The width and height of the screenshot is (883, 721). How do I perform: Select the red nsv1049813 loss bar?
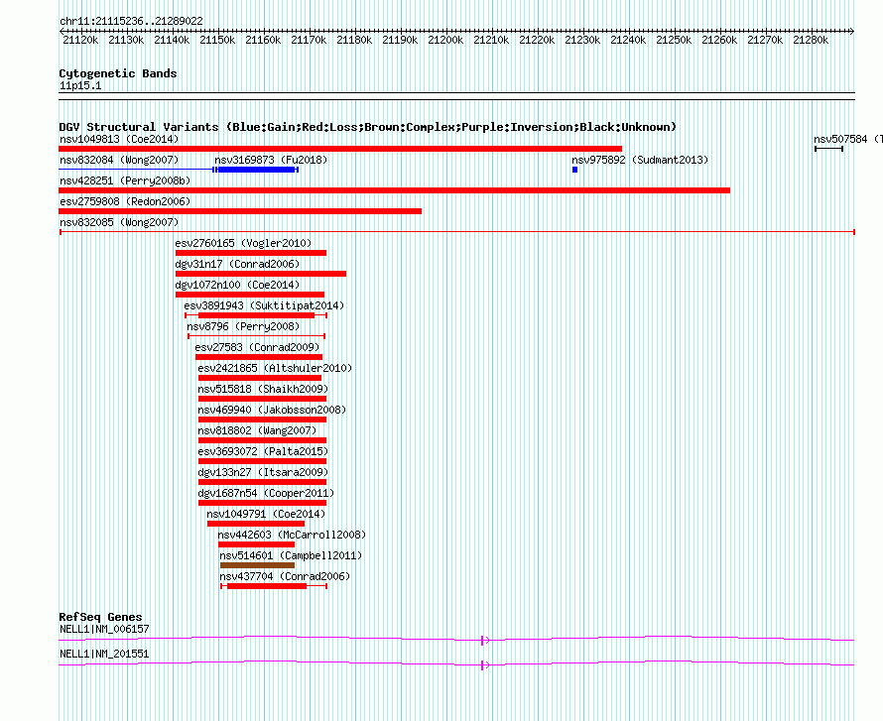click(x=340, y=149)
